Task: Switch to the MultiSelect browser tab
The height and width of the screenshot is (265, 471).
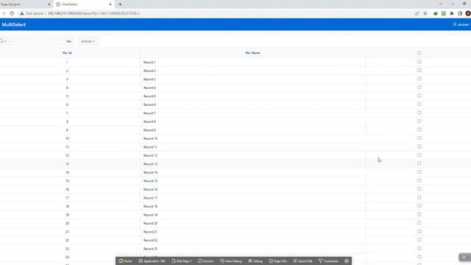Action: point(84,4)
